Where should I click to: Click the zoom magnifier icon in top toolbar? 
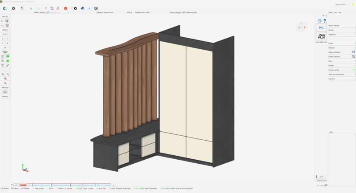39,8
